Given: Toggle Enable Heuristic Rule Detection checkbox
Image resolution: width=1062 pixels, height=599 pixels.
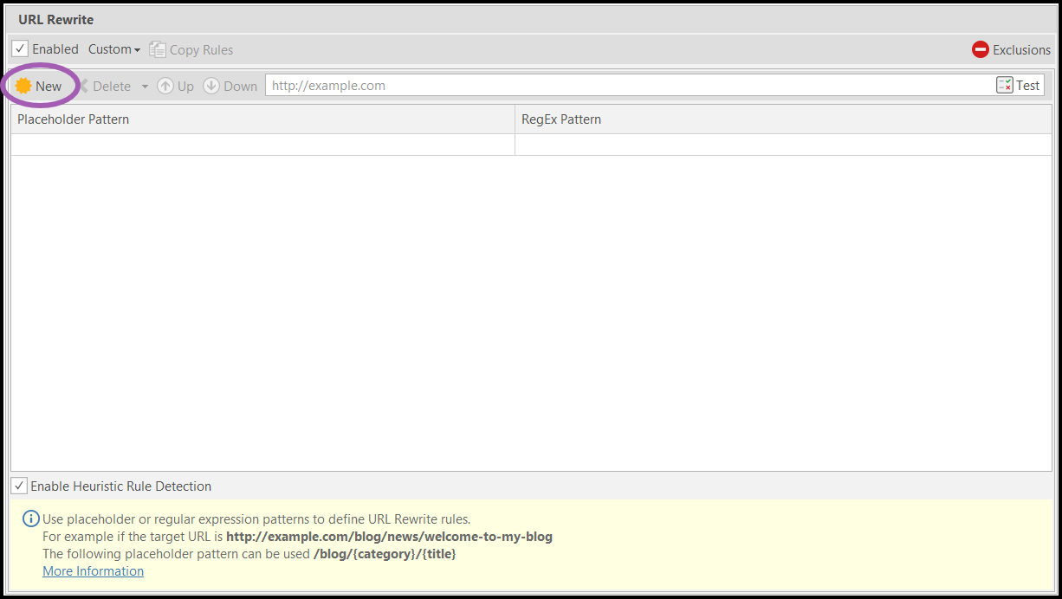Looking at the screenshot, I should pos(19,486).
